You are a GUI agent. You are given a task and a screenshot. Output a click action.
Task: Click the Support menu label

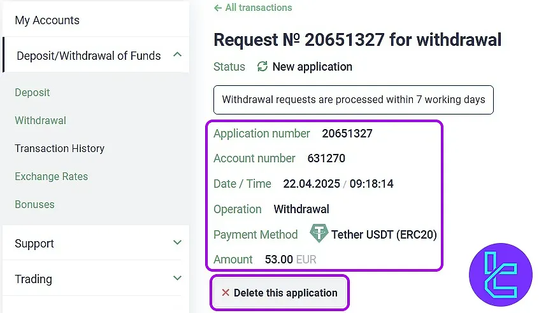34,244
